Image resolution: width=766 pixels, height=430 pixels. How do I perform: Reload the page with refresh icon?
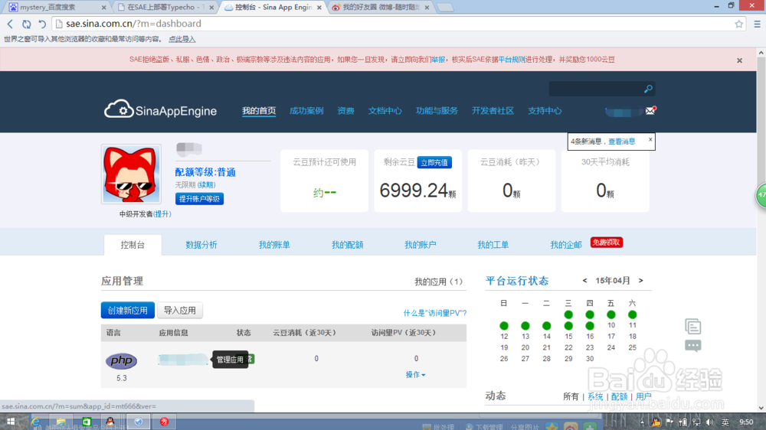[26, 24]
